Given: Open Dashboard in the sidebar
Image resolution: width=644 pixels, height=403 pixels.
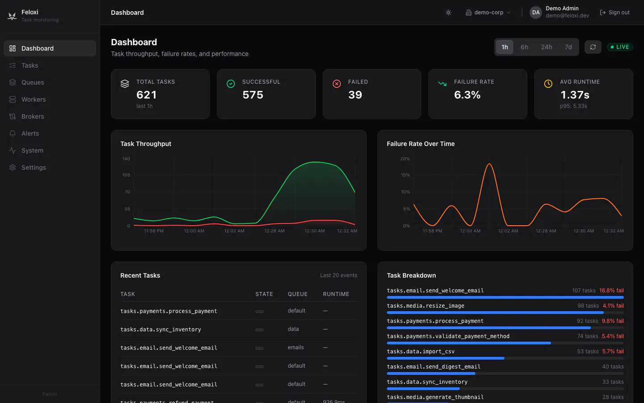Looking at the screenshot, I should [x=50, y=48].
